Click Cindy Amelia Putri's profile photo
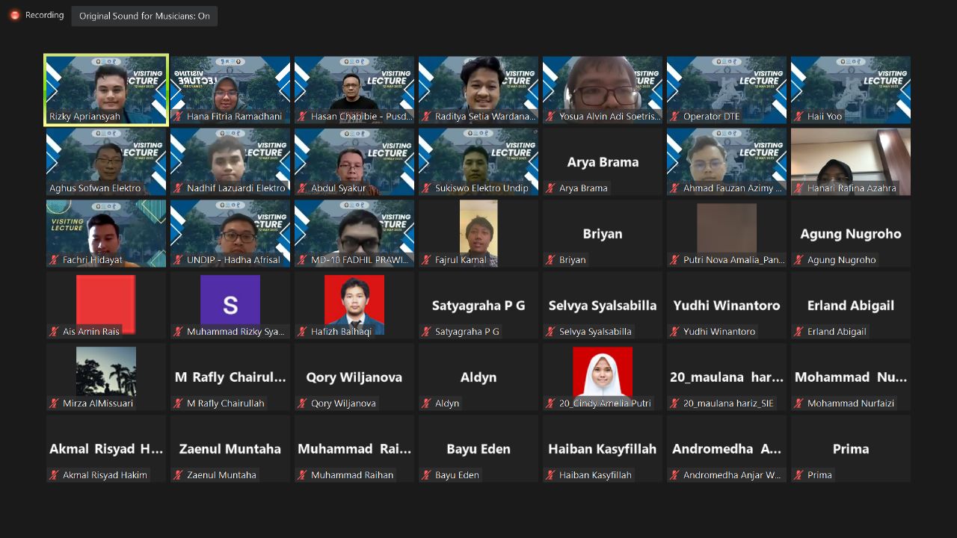The width and height of the screenshot is (957, 538). 603,371
